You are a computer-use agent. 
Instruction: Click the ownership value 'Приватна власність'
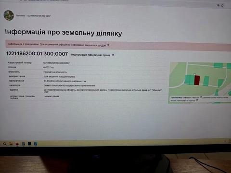point(55,72)
